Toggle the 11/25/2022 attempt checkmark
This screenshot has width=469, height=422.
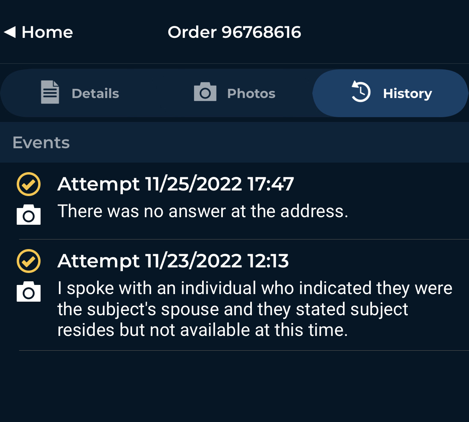(29, 184)
